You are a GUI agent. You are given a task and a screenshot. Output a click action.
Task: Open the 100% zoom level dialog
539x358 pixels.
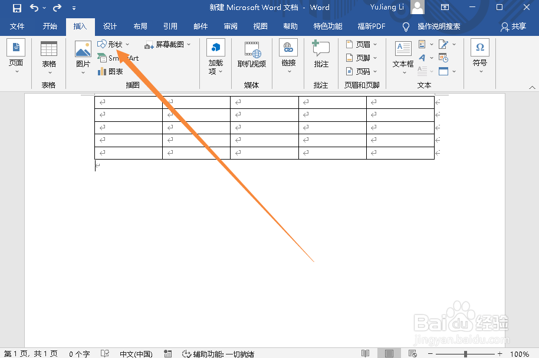coord(520,353)
